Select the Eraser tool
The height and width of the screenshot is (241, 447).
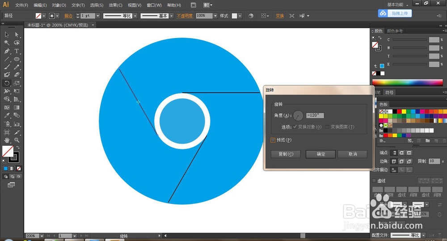tap(17, 75)
